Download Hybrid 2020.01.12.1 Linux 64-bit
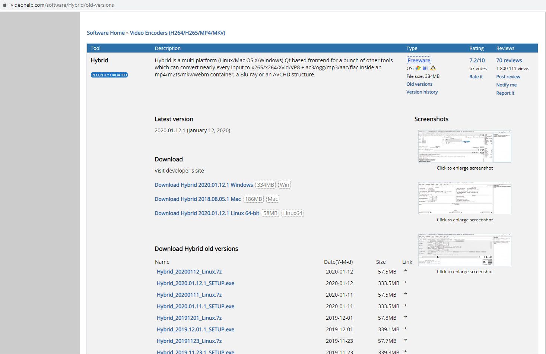 coord(207,213)
